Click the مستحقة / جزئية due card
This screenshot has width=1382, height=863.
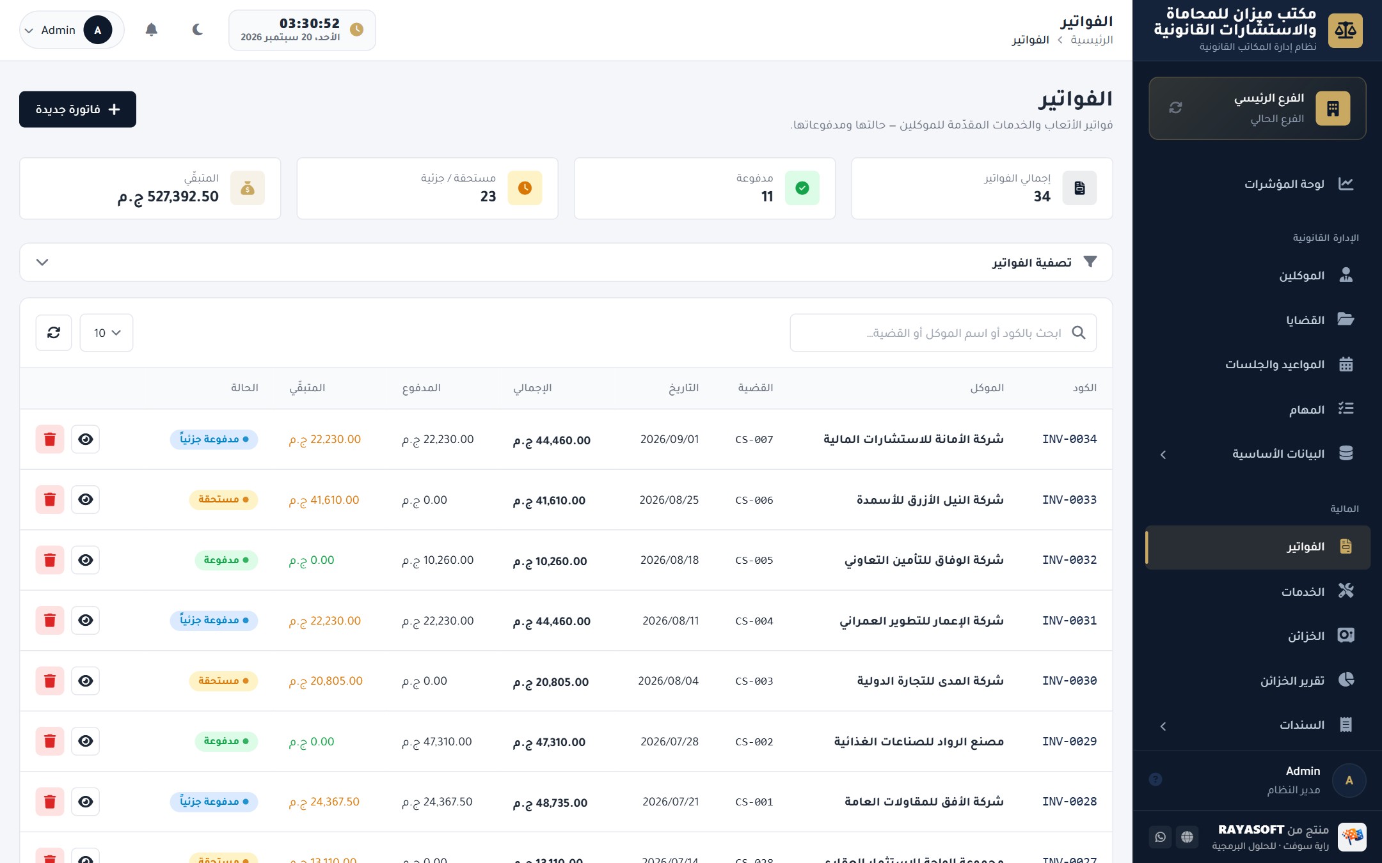[427, 188]
